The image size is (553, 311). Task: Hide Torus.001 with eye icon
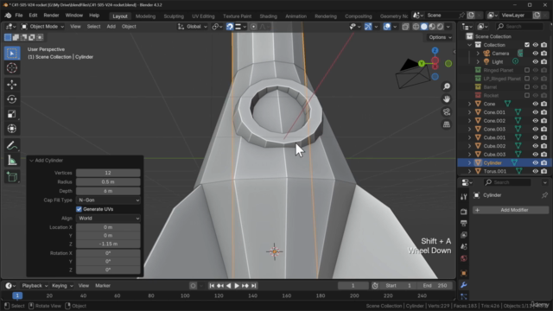point(536,171)
